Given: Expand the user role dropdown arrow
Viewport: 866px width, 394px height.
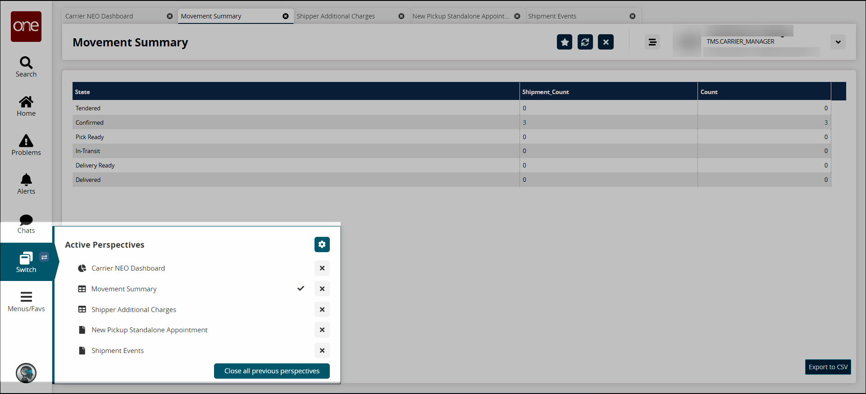Looking at the screenshot, I should point(838,42).
